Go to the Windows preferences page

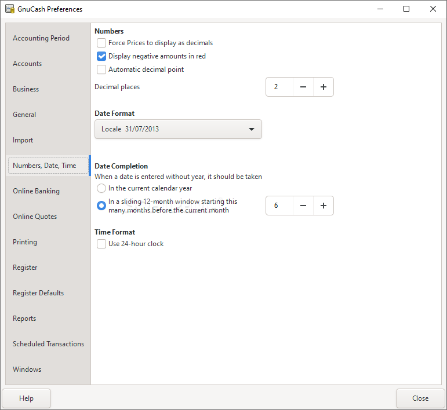pyautogui.click(x=48, y=369)
